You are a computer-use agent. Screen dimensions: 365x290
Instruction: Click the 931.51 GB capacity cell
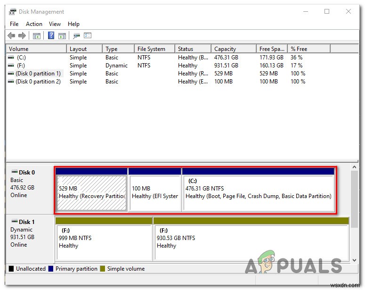[226, 66]
